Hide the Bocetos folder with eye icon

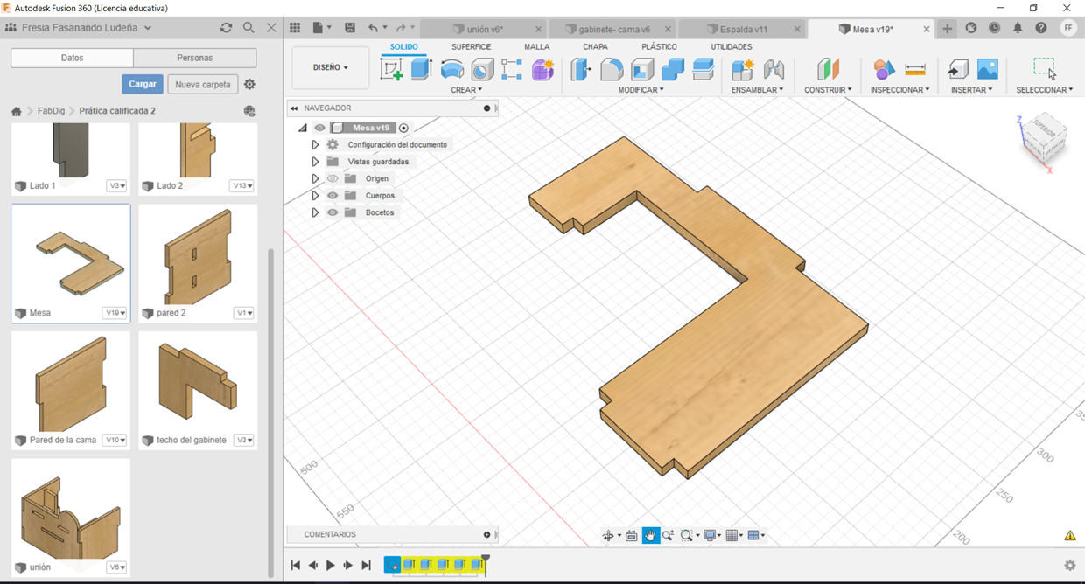pyautogui.click(x=332, y=212)
